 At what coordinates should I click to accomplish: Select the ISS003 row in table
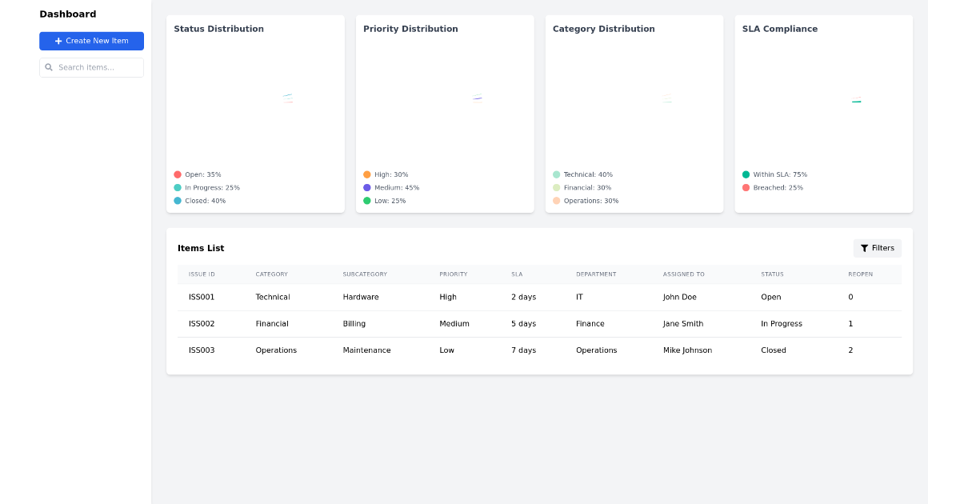click(x=202, y=350)
